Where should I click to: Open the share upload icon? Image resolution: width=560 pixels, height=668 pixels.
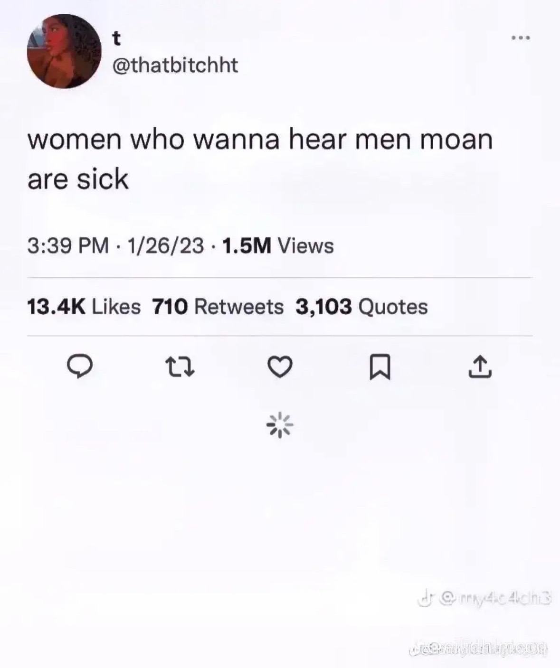[x=480, y=367]
